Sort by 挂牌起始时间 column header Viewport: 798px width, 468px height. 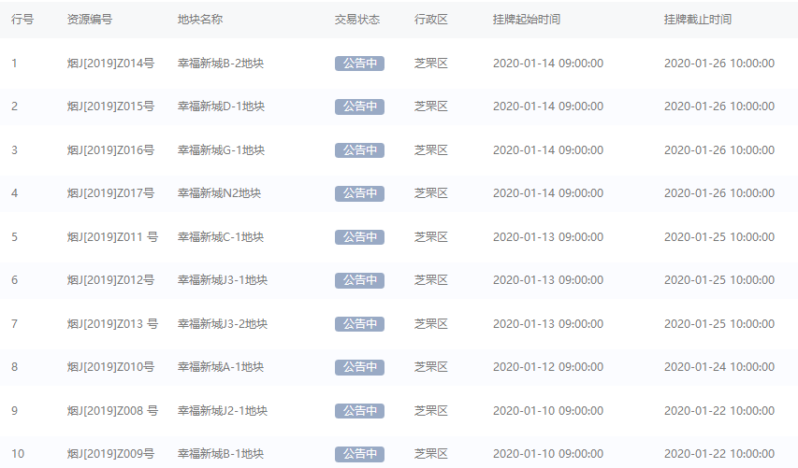coord(527,20)
